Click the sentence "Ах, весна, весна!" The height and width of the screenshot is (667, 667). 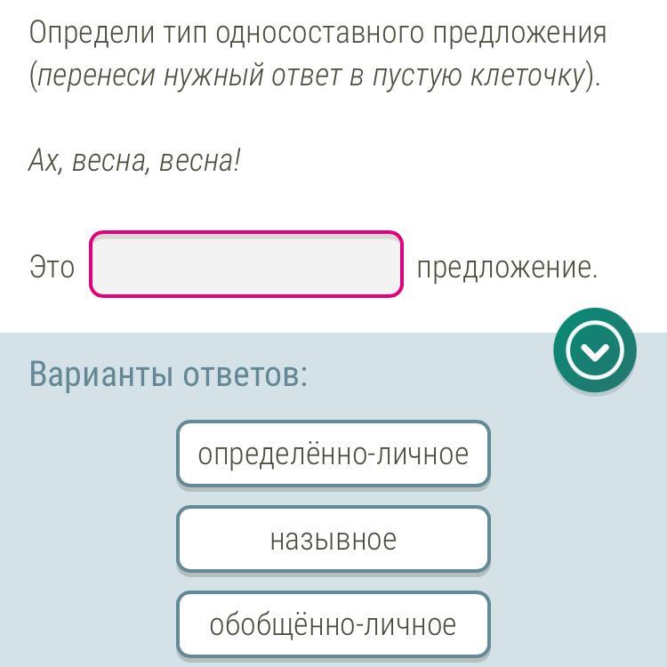point(135,161)
